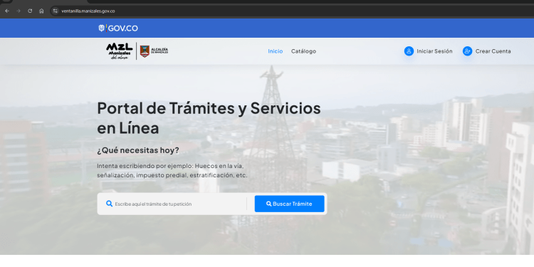Click the MZL Manizales logo
This screenshot has width=534, height=267.
tap(119, 51)
